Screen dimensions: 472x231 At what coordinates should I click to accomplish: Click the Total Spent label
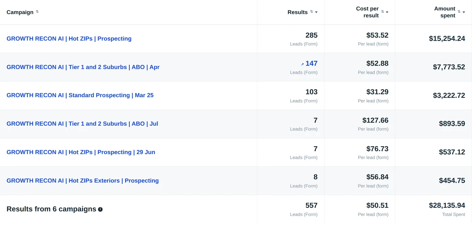point(454,215)
